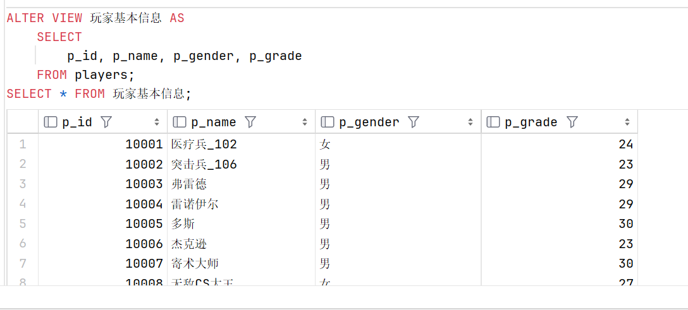Toggle sort order arrows on p_grade column
This screenshot has height=310, width=688.
pyautogui.click(x=627, y=122)
